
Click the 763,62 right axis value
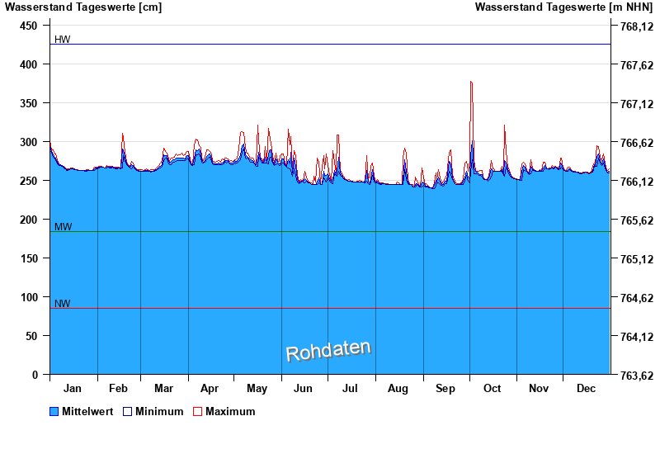(x=637, y=376)
